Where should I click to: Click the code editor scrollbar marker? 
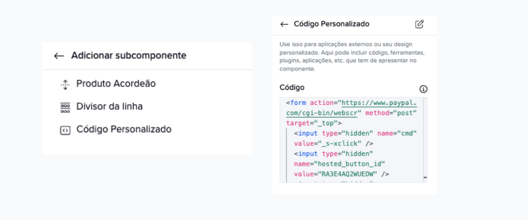(425, 177)
